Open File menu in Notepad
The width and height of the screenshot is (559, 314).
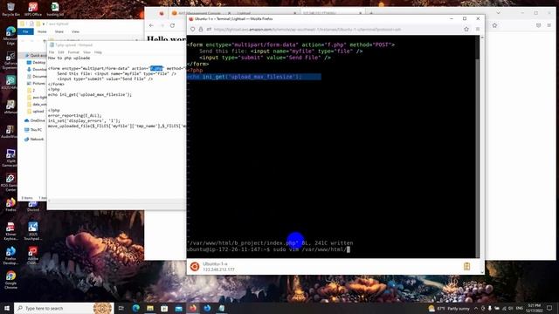52,52
